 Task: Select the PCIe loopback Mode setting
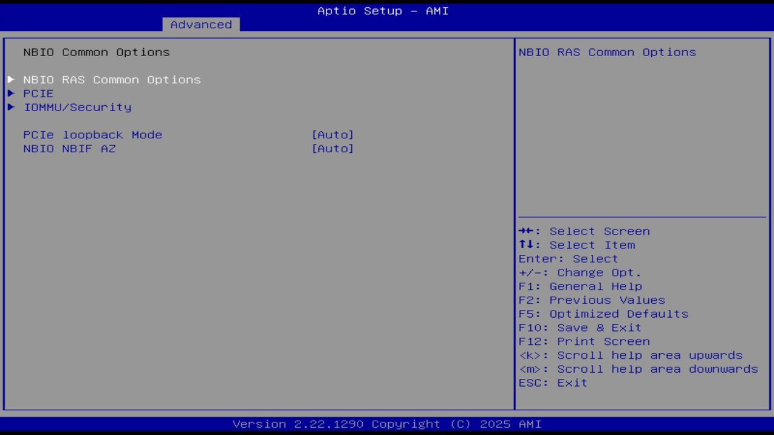(x=93, y=135)
